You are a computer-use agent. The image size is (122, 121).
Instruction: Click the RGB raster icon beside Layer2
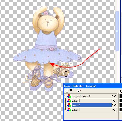pyautogui.click(x=69, y=105)
